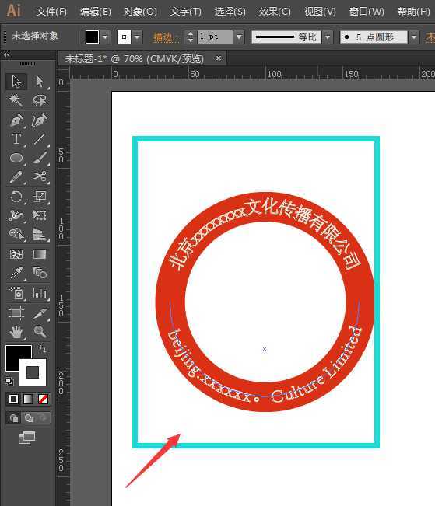The height and width of the screenshot is (506, 435).
Task: Switch to Draw Behind mode
Action: [x=29, y=418]
